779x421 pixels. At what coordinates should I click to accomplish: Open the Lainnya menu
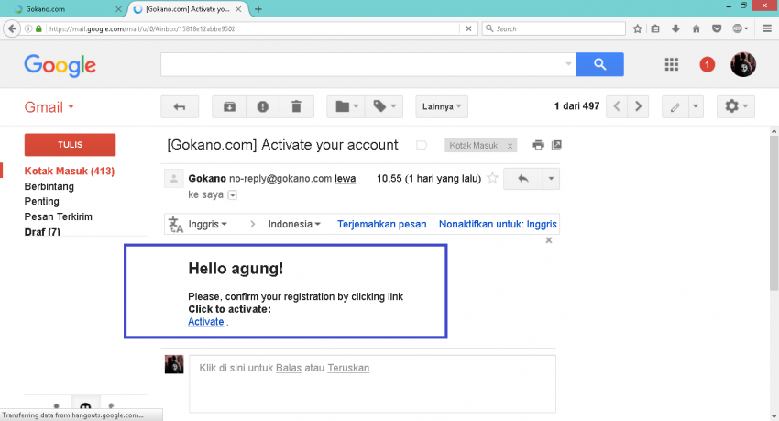click(442, 107)
